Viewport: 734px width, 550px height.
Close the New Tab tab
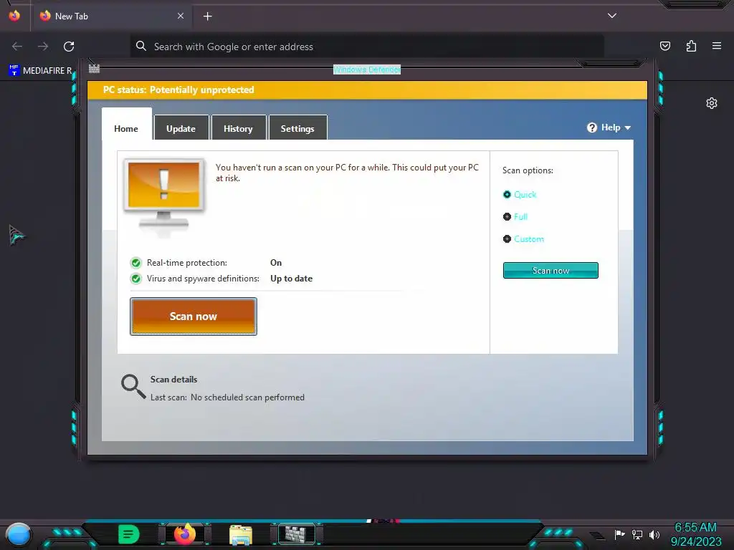181,16
